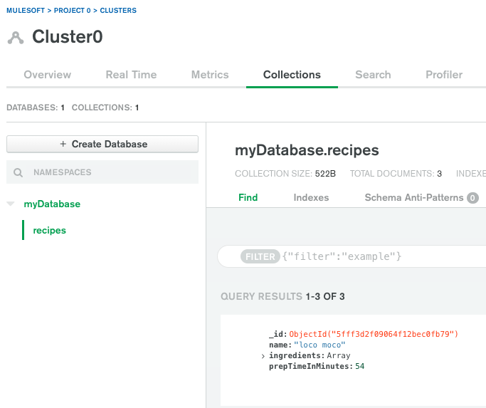Expand the ingredients Array field
Screen dimensions: 486x408
point(263,356)
